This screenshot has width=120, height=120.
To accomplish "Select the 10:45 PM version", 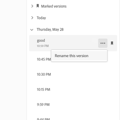I will pos(44,59).
